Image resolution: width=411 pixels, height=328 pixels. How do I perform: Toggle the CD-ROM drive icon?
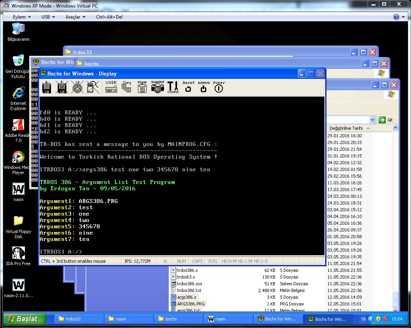click(x=77, y=87)
